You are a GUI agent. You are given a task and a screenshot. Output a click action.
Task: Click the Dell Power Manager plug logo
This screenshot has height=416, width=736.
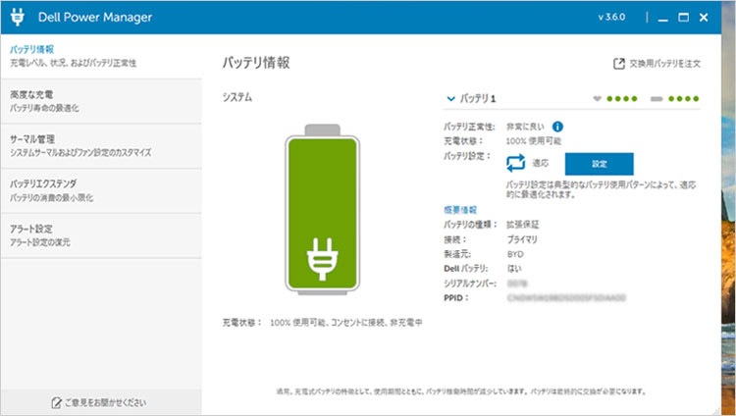pyautogui.click(x=18, y=17)
